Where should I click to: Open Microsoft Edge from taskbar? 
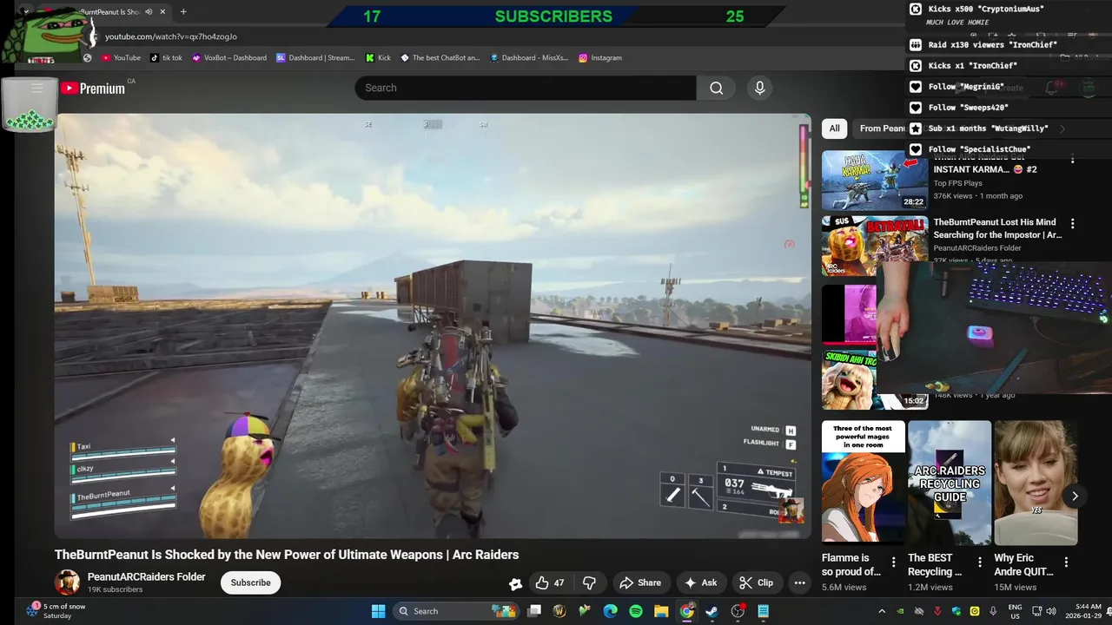610,611
